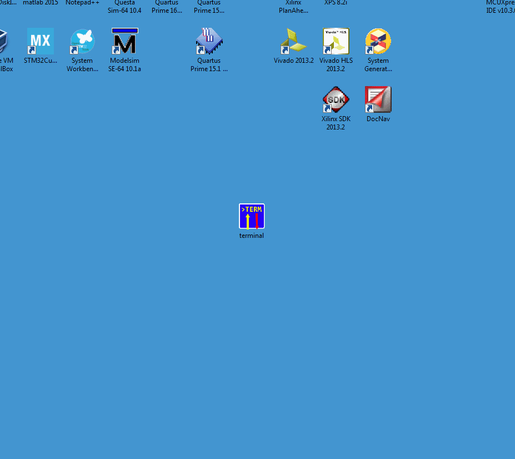Select the terminal TERM icon
The width and height of the screenshot is (515, 459).
coord(252,216)
